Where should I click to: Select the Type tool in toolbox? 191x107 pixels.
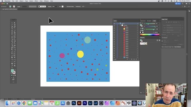tap(12, 29)
